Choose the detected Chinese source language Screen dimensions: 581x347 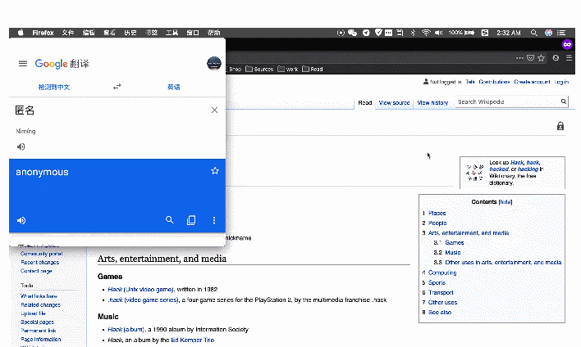[x=54, y=87]
